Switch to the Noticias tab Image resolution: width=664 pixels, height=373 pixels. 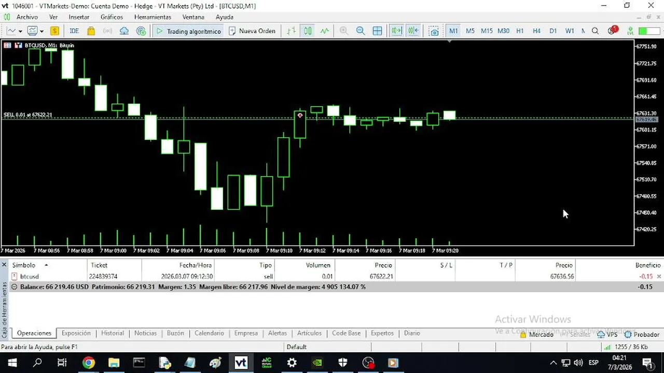[145, 333]
